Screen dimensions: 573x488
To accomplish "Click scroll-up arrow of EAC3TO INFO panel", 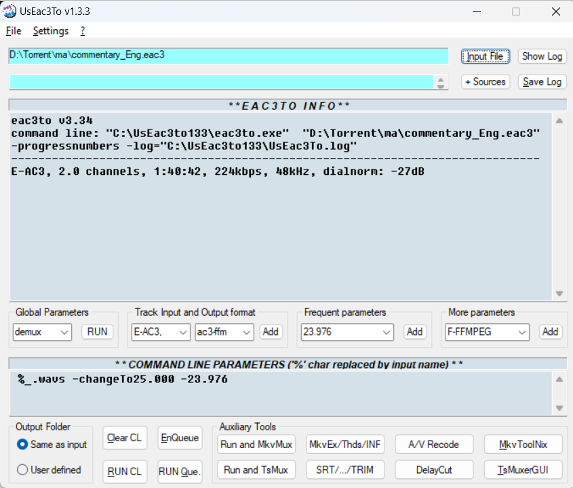I will tap(559, 121).
